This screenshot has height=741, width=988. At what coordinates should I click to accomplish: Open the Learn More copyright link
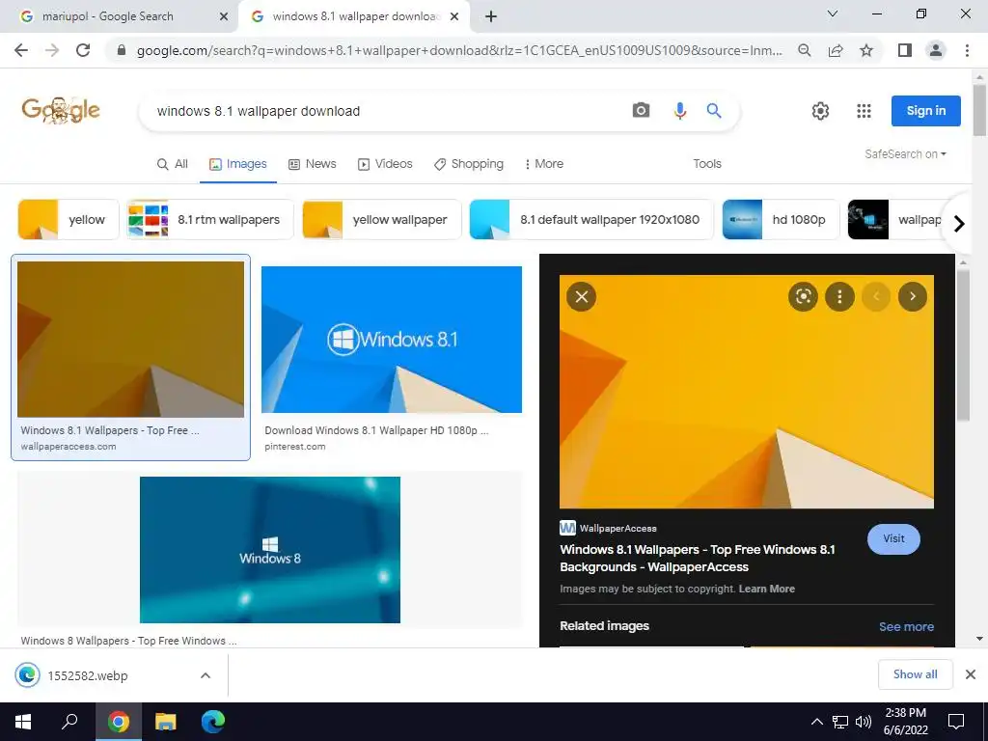tap(767, 589)
